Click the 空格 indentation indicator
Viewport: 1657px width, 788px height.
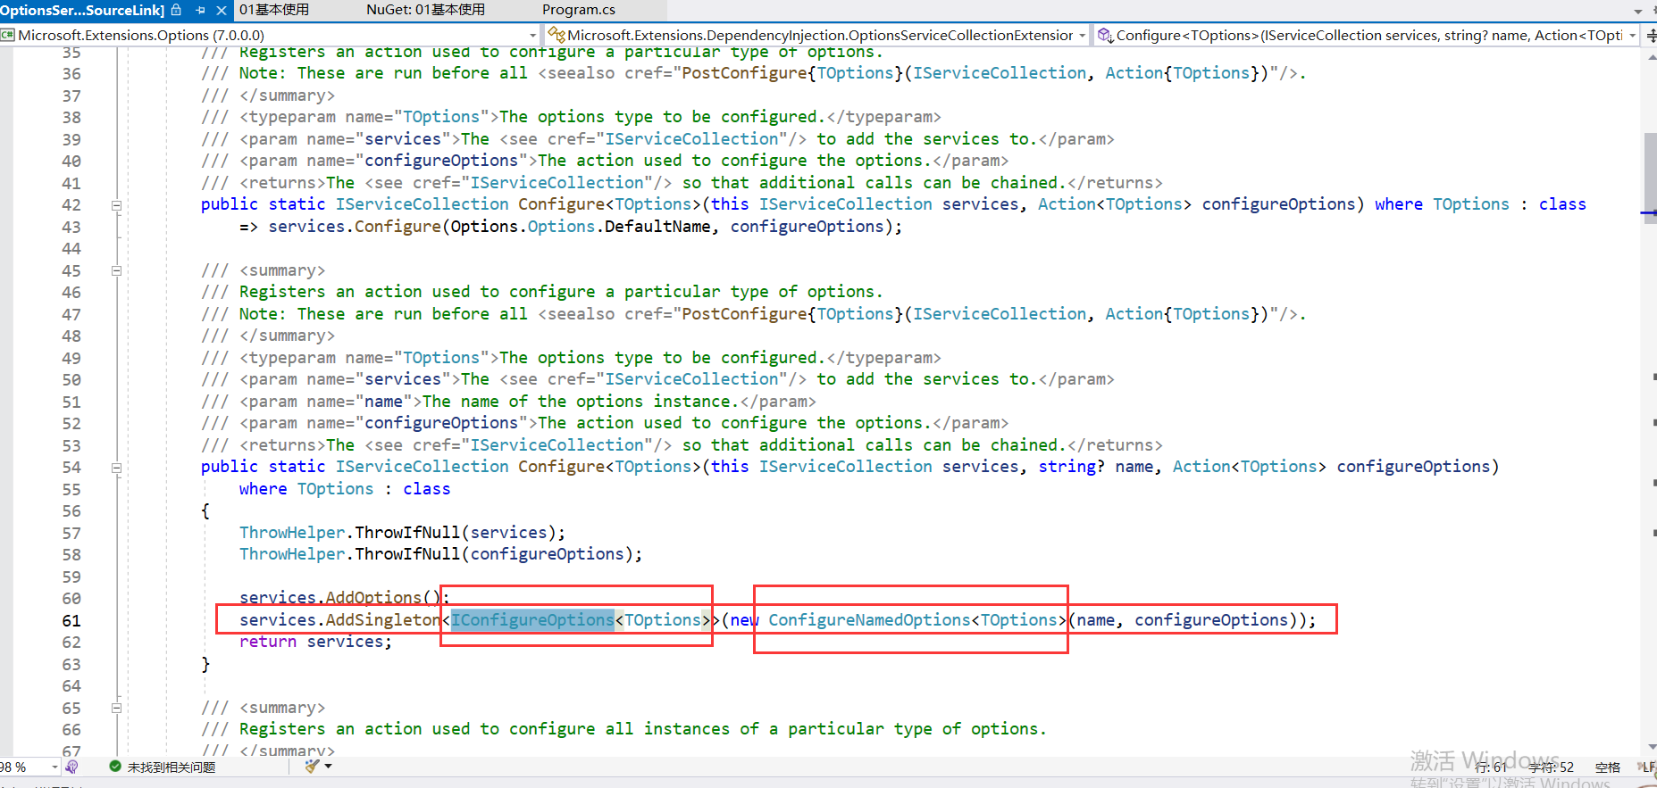pos(1608,767)
